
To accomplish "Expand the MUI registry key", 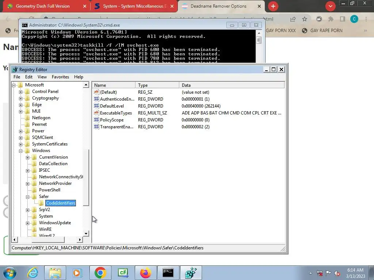I will click(x=20, y=112).
